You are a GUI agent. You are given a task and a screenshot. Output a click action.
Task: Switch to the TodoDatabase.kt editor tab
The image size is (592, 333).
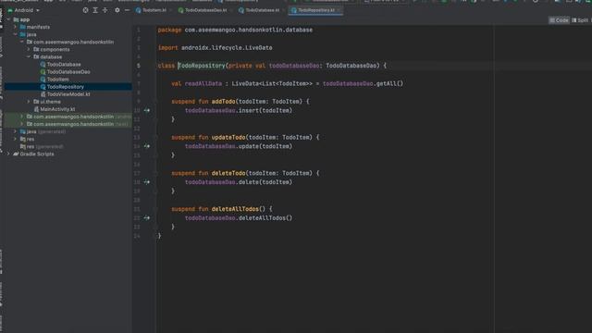pyautogui.click(x=261, y=10)
